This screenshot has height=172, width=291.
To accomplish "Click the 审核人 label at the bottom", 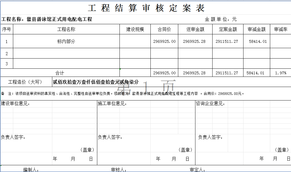I will [x=118, y=169].
